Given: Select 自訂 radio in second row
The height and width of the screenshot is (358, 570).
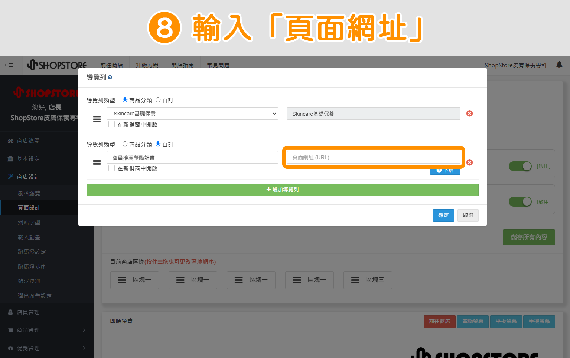Looking at the screenshot, I should [x=158, y=144].
